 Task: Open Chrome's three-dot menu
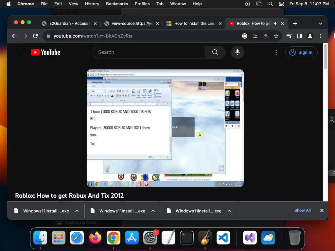pyautogui.click(x=321, y=36)
